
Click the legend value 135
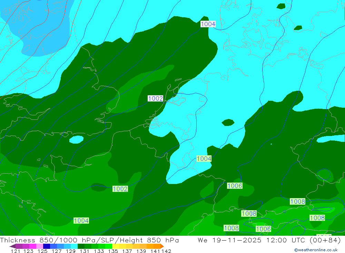[x=113, y=251]
